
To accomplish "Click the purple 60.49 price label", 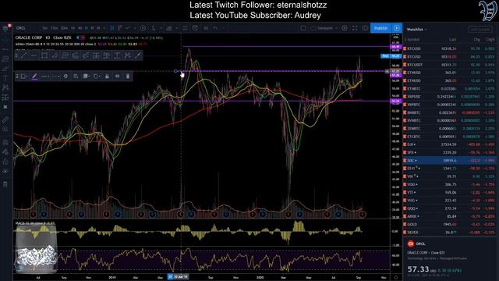I will pyautogui.click(x=395, y=47).
